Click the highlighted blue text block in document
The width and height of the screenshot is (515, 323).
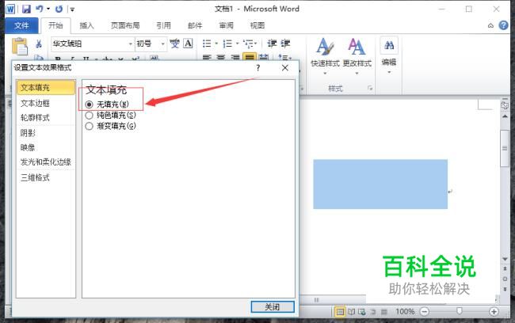pyautogui.click(x=380, y=184)
